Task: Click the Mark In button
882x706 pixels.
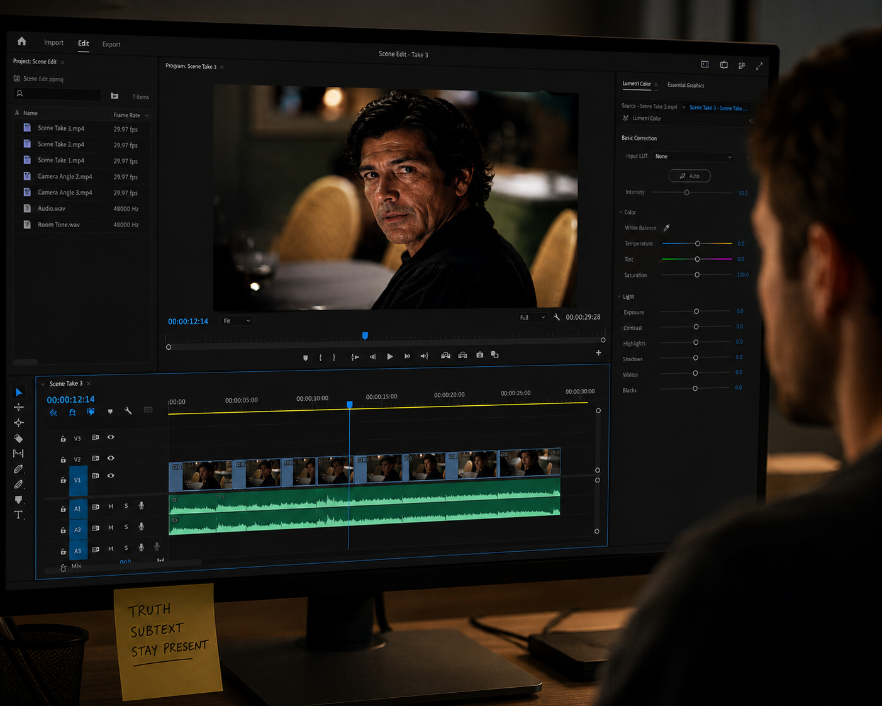Action: 321,357
